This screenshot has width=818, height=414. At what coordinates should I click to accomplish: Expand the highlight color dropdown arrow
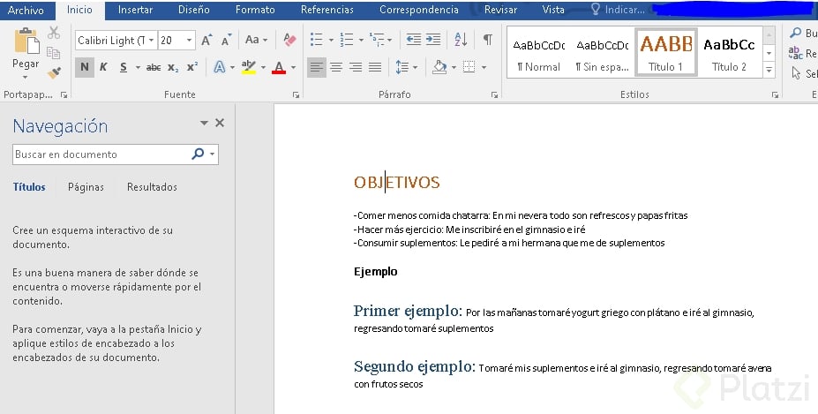(263, 67)
